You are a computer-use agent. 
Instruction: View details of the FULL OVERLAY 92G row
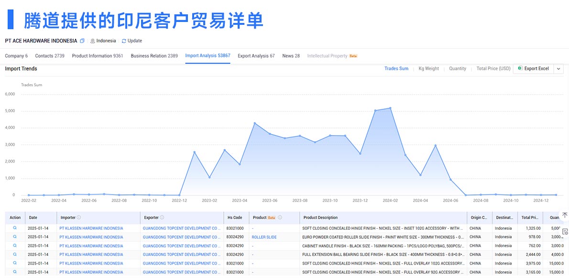click(x=15, y=271)
